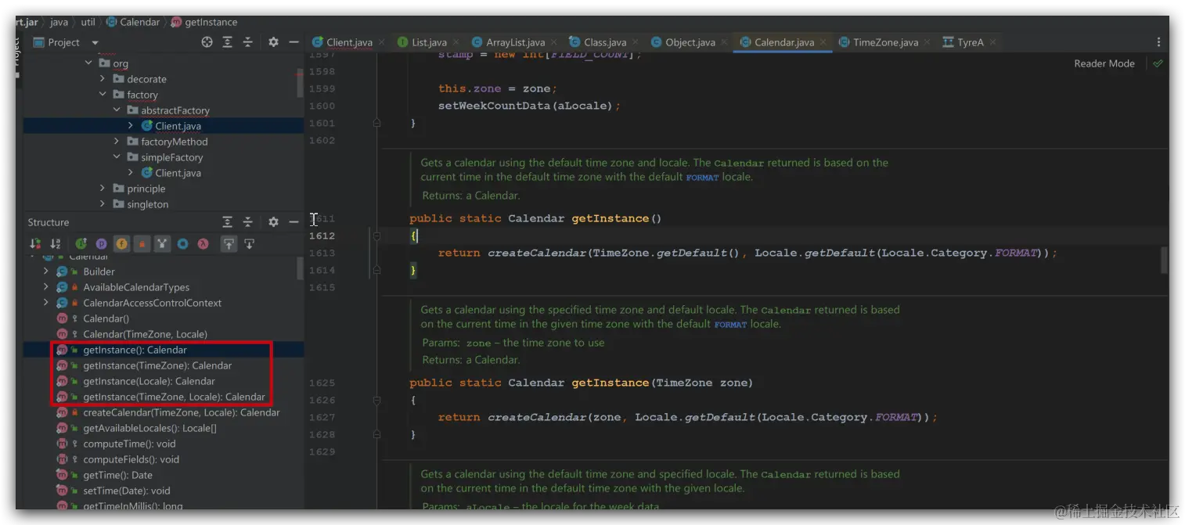The height and width of the screenshot is (525, 1185).
Task: Toggle autoscroll from source in Structure
Action: pyautogui.click(x=249, y=244)
